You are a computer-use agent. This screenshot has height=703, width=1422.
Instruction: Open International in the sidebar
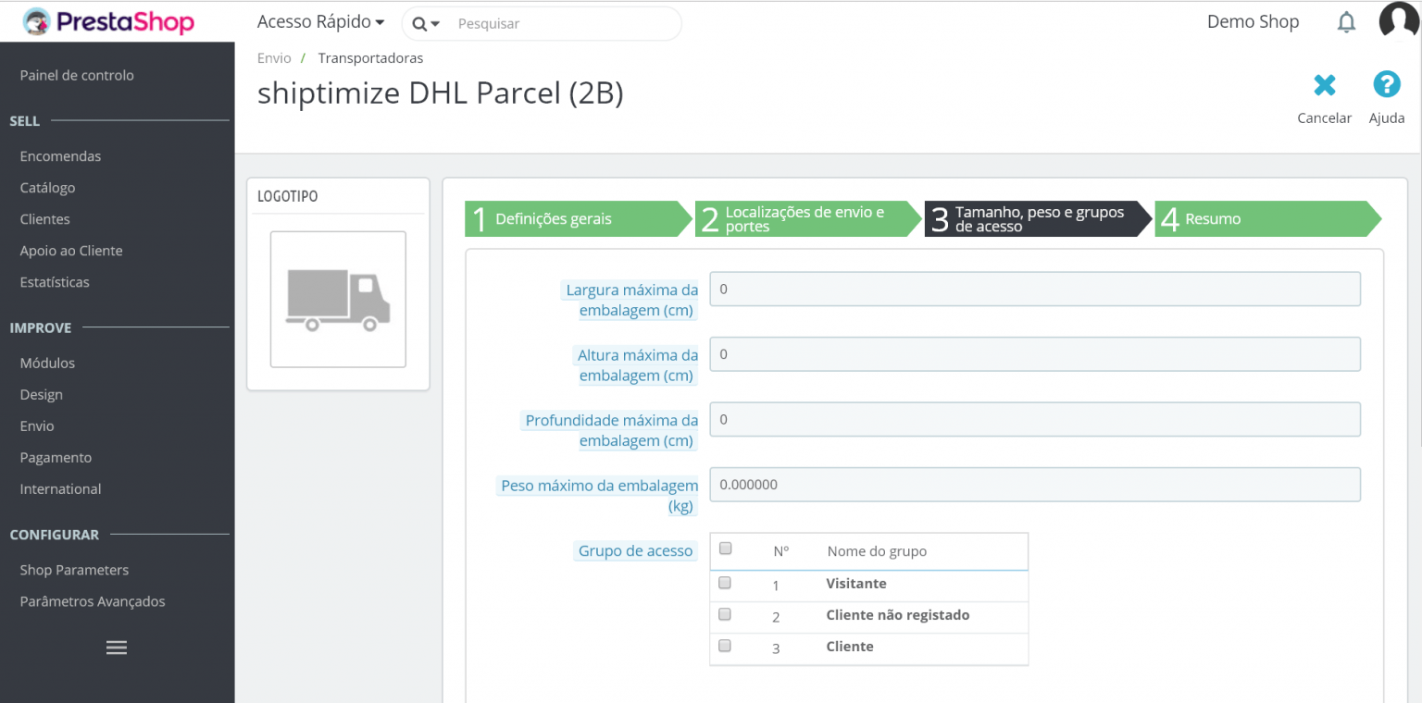click(61, 489)
